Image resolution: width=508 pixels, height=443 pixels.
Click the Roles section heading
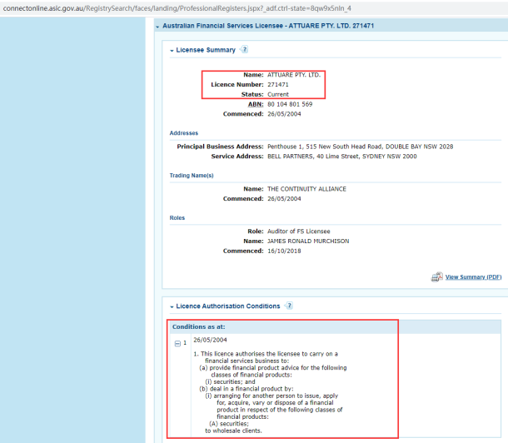click(177, 217)
